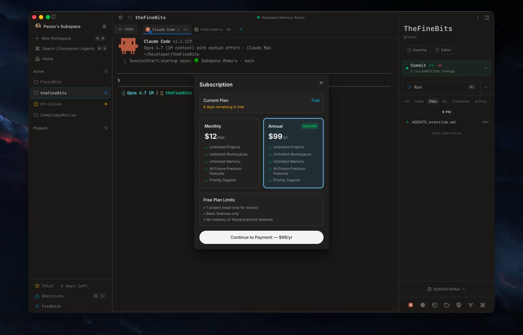Open the folder icon in the scratchpad dock
523x335 pixels.
coord(447,305)
